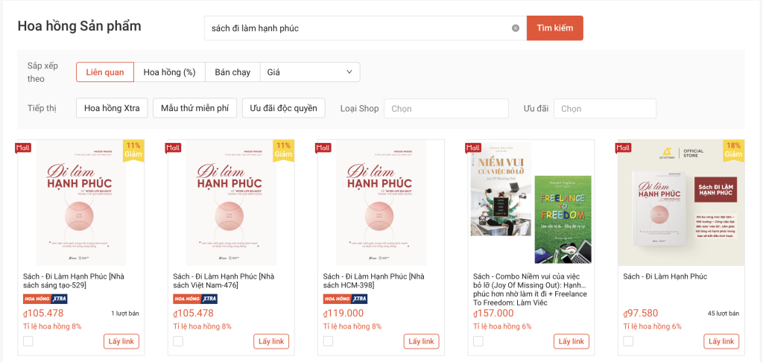This screenshot has width=763, height=362.
Task: Clear the search field with the x icon
Action: coord(516,28)
